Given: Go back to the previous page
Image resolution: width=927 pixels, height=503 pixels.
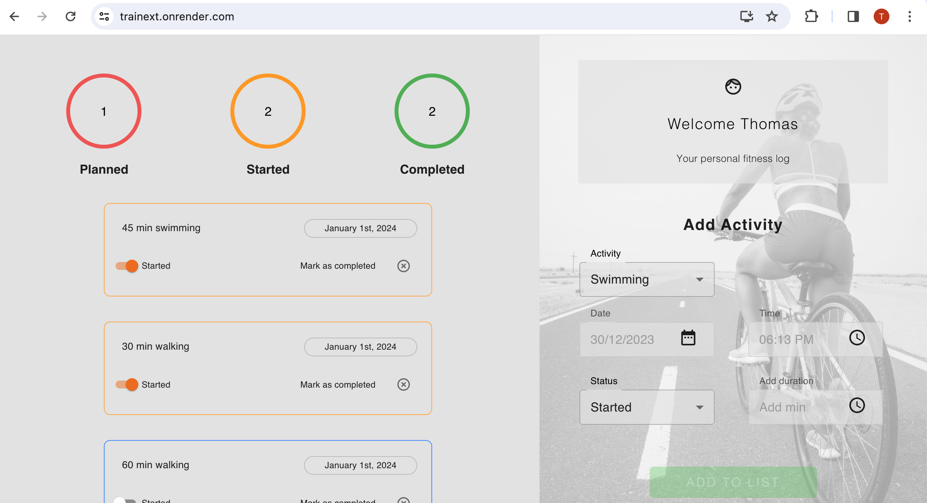Looking at the screenshot, I should (x=14, y=16).
